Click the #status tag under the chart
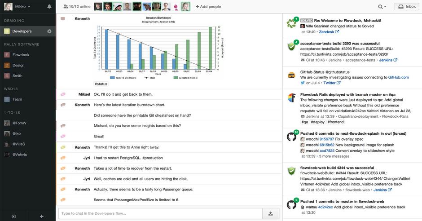 coord(101,84)
